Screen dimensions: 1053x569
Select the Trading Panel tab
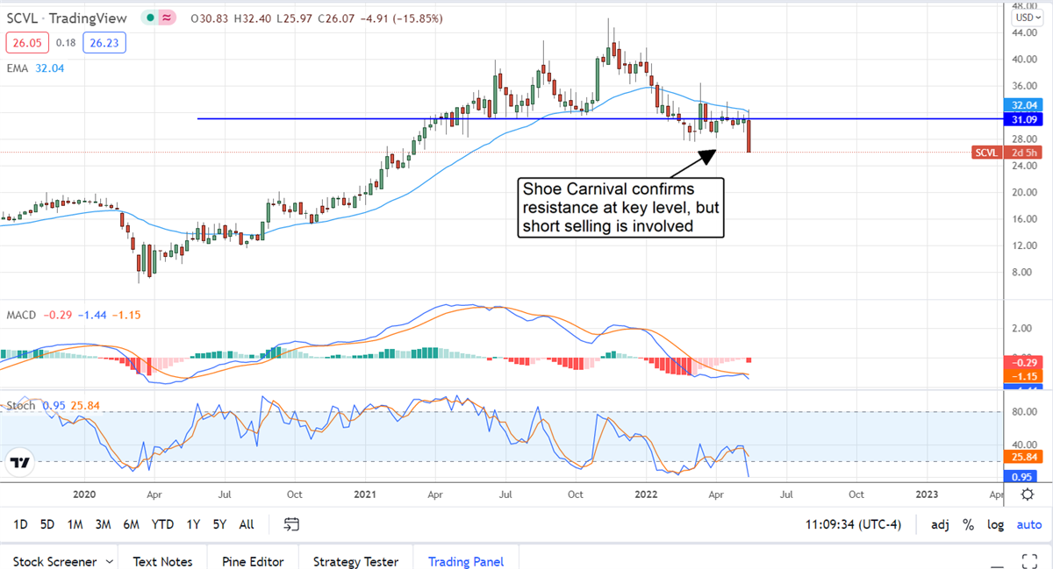(466, 561)
